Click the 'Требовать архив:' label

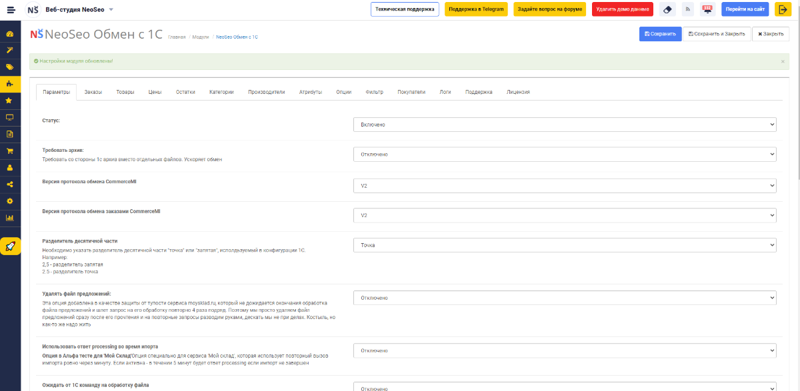tap(63, 151)
